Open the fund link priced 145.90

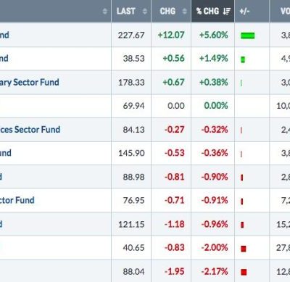click(x=6, y=153)
